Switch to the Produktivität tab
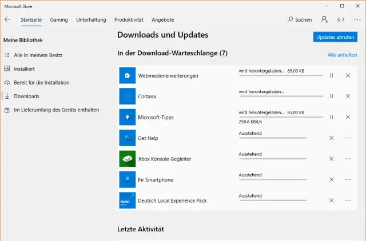This screenshot has height=241, width=366. tap(129, 19)
